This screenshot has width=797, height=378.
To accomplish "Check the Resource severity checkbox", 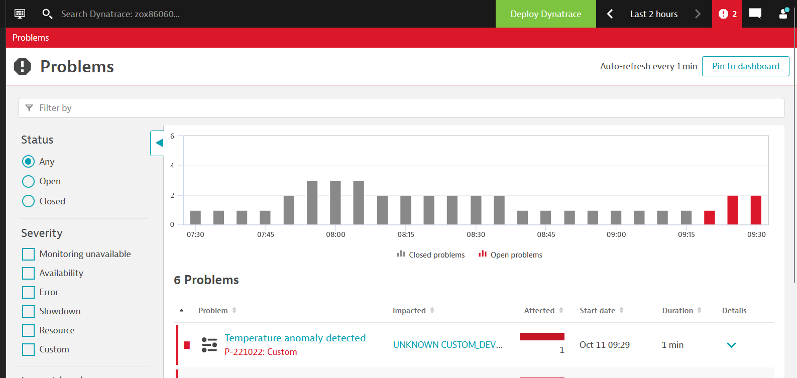I will point(29,330).
